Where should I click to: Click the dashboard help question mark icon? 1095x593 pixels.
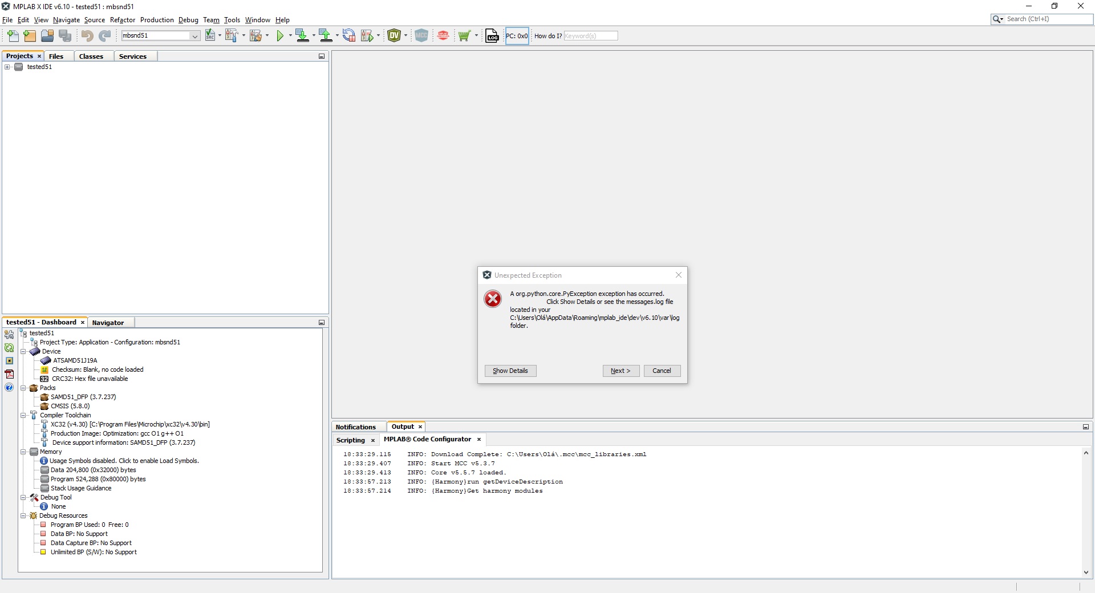pyautogui.click(x=9, y=388)
